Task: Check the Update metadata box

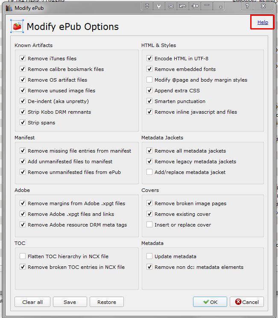Action: (x=149, y=256)
